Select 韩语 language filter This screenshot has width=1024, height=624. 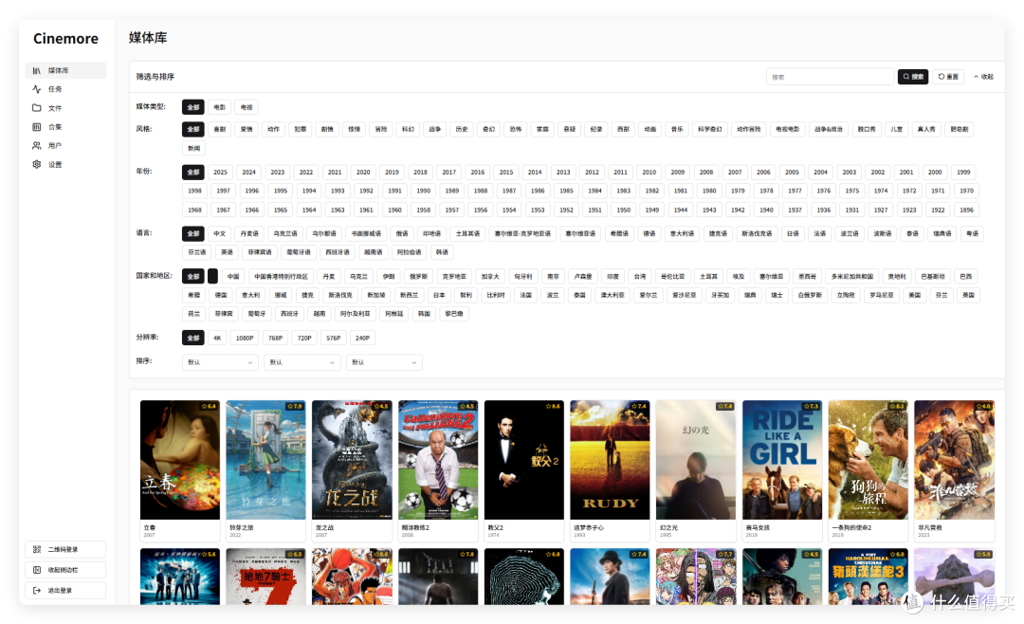[442, 252]
